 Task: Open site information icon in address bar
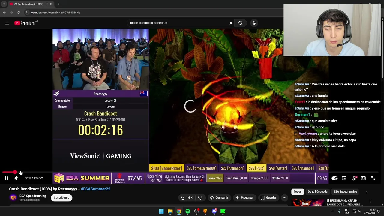click(x=27, y=13)
